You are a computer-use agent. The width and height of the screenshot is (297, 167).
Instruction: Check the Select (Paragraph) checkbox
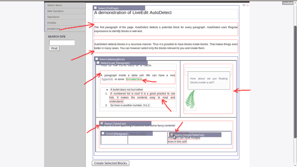[103, 133]
